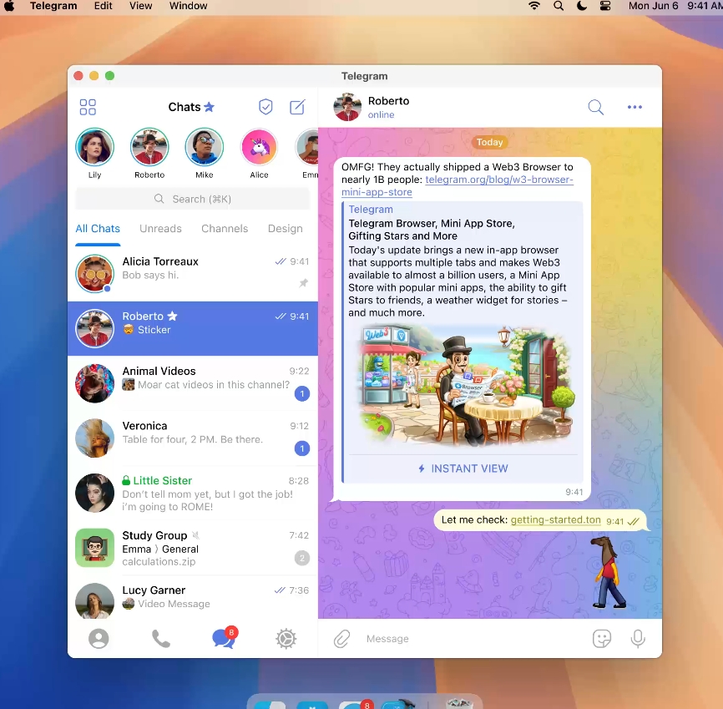Screen dimensions: 723x709
Task: Toggle macOS Focus moon icon in menu bar
Action: point(582,6)
